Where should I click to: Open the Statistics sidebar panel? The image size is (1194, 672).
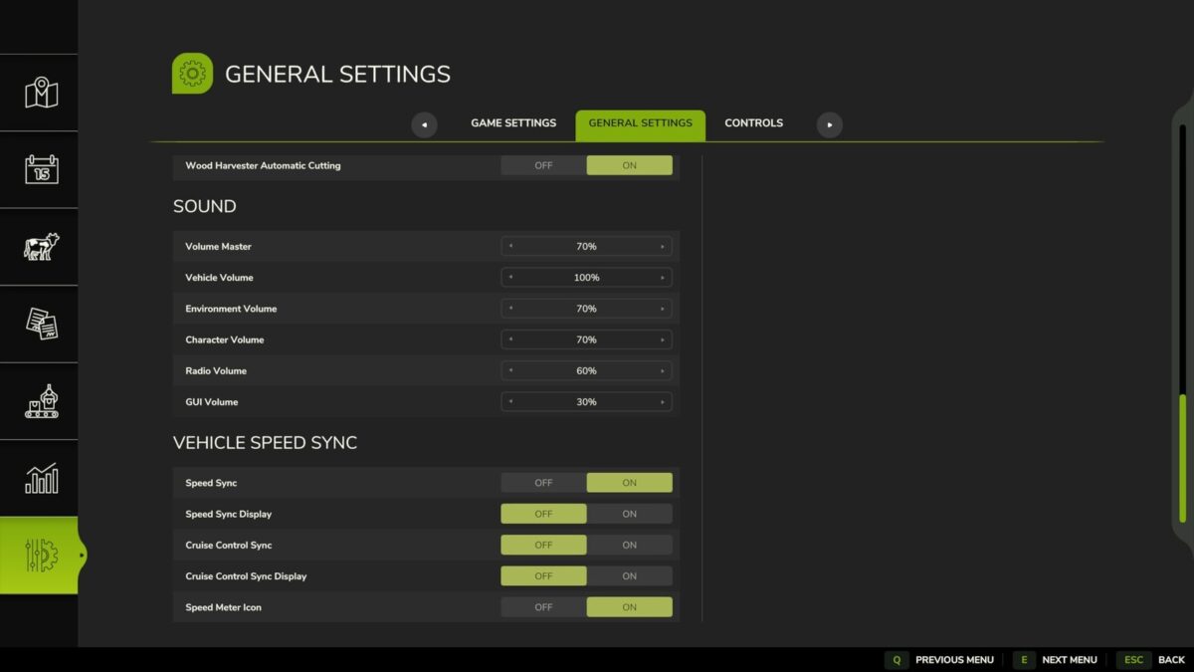point(39,478)
